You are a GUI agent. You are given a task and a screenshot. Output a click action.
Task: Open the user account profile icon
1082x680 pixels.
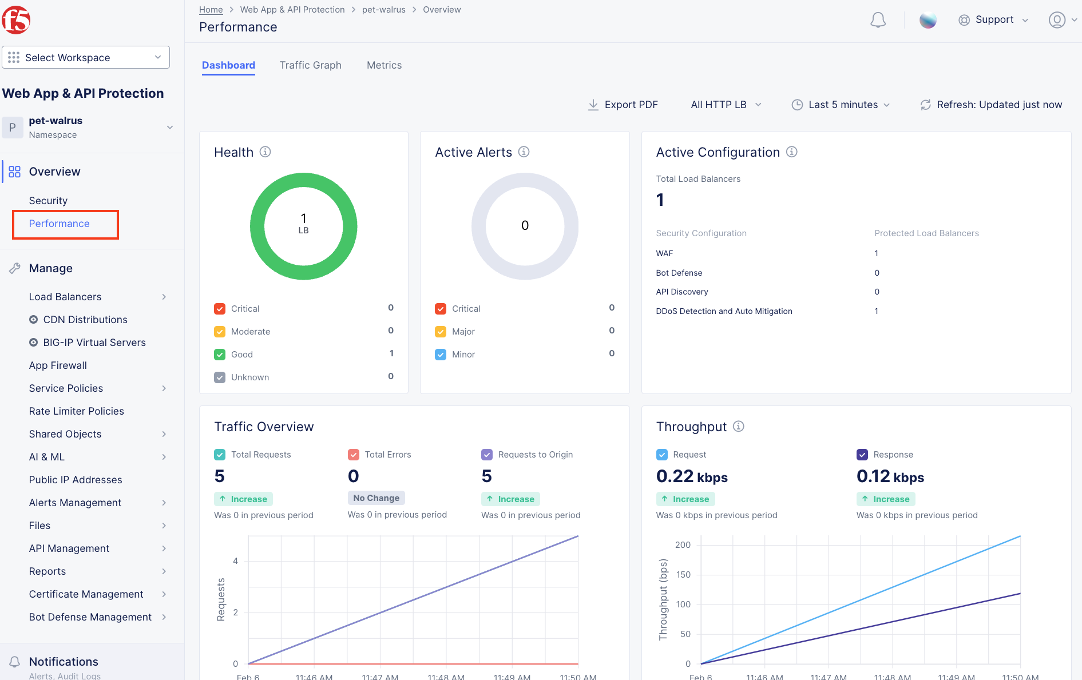pyautogui.click(x=1057, y=20)
